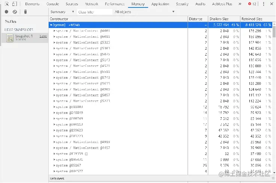Click the shallow size value 32 at distance 2
The width and height of the screenshot is (276, 183).
click(227, 154)
